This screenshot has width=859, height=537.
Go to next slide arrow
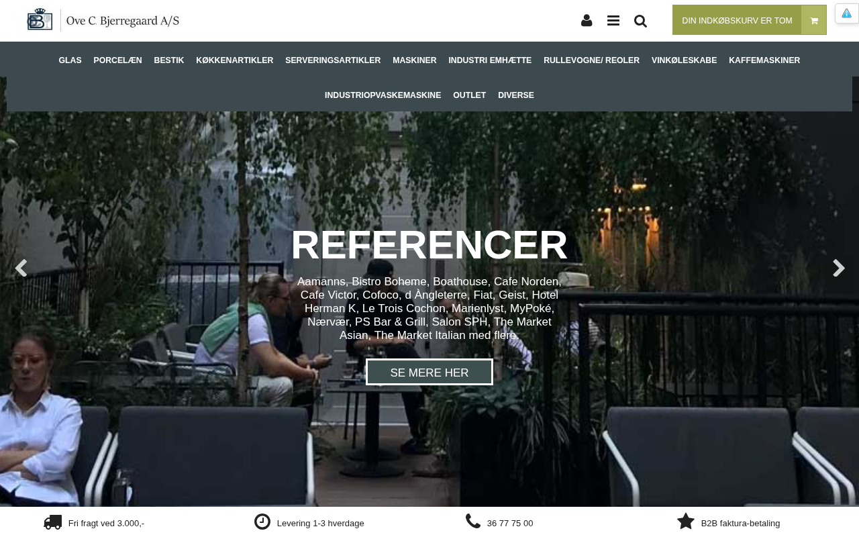coord(839,268)
